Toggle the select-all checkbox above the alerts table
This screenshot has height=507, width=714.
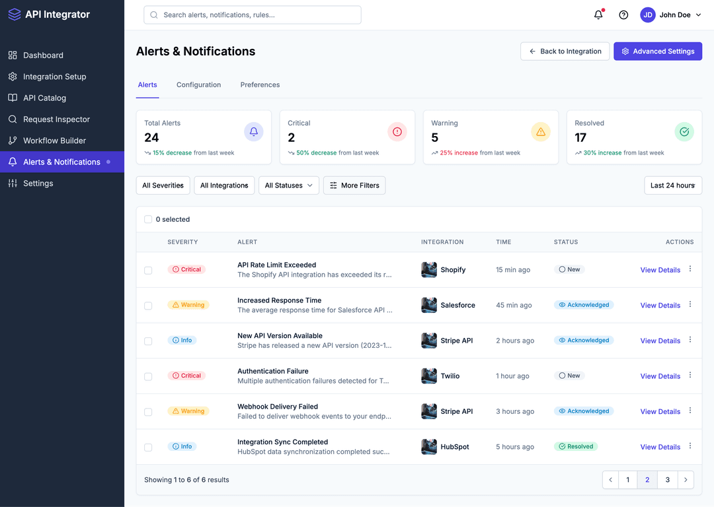click(148, 219)
